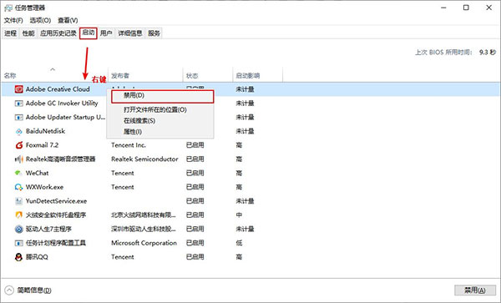501x303 pixels.
Task: Click publisher Realtek Semiconductor
Action: pos(144,159)
